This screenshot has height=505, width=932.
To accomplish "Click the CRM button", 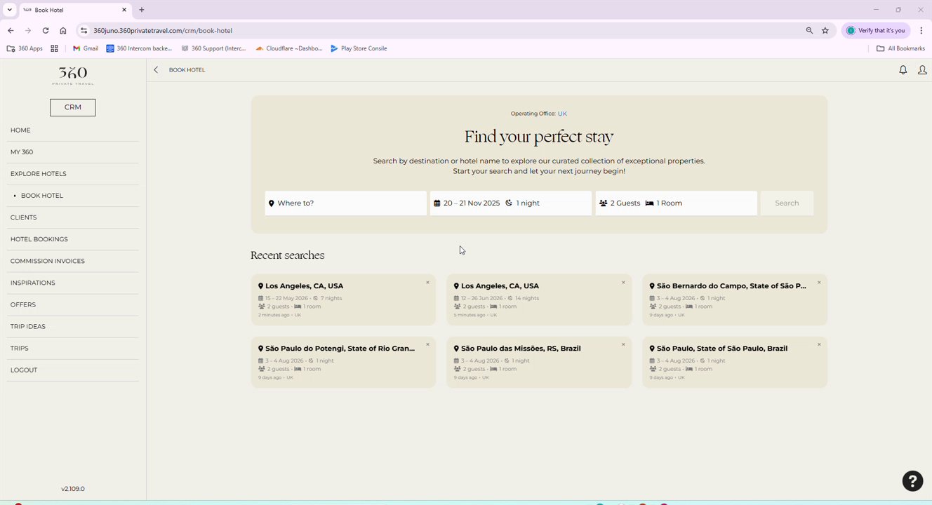I will click(x=73, y=107).
